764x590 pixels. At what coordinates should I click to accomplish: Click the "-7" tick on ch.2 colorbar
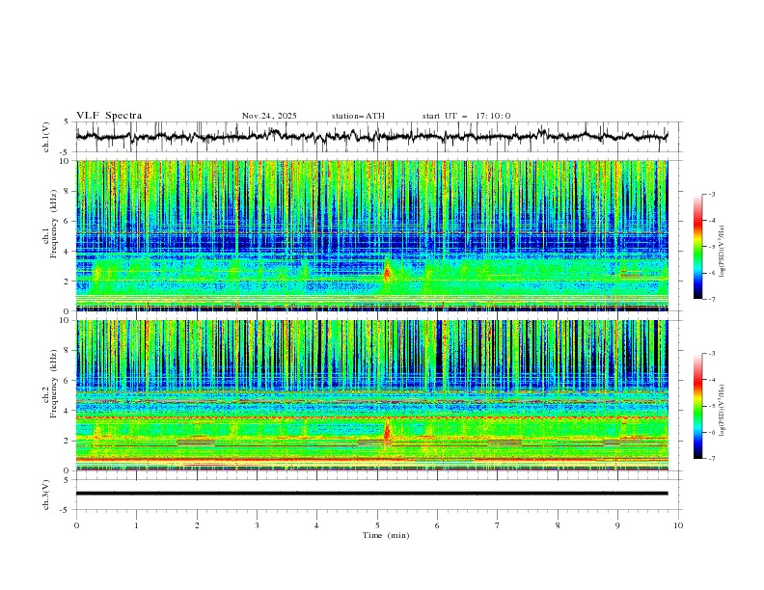[x=712, y=459]
